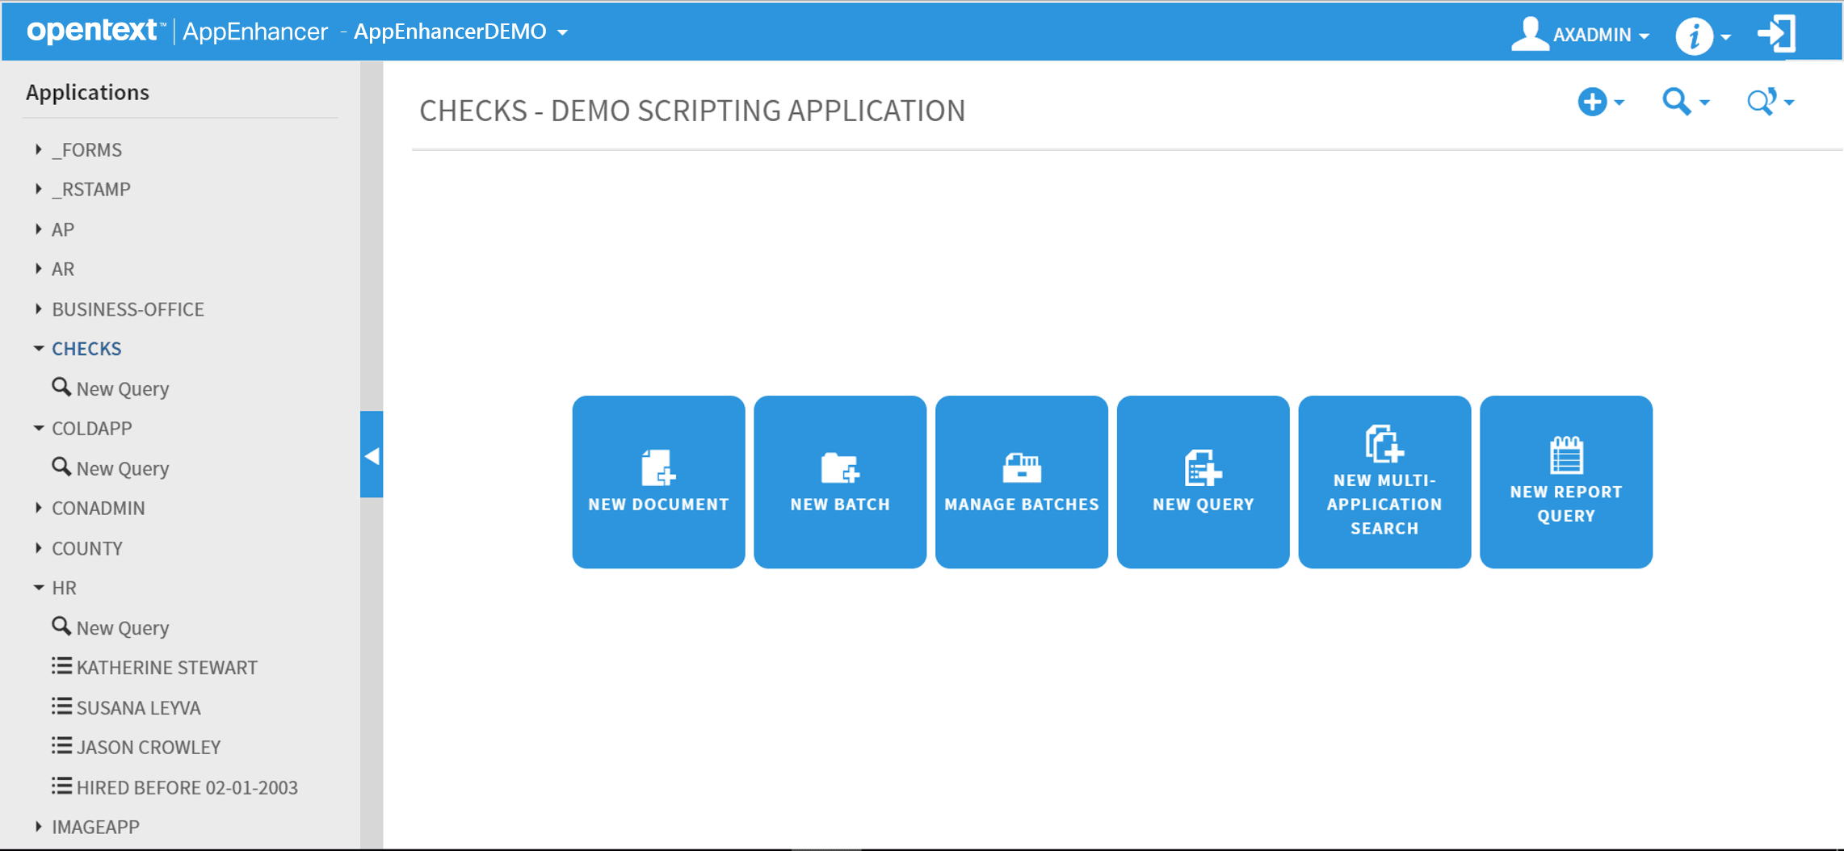Collapse the left Applications panel
Viewport: 1844px width, 851px height.
[x=372, y=456]
